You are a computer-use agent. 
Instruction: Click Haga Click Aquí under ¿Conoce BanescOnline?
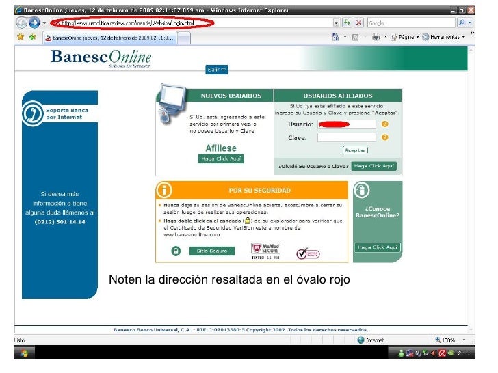(x=378, y=247)
